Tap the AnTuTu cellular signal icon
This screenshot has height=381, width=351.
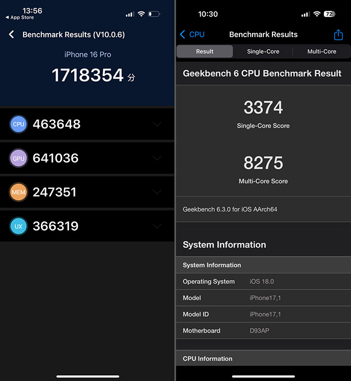click(x=130, y=14)
